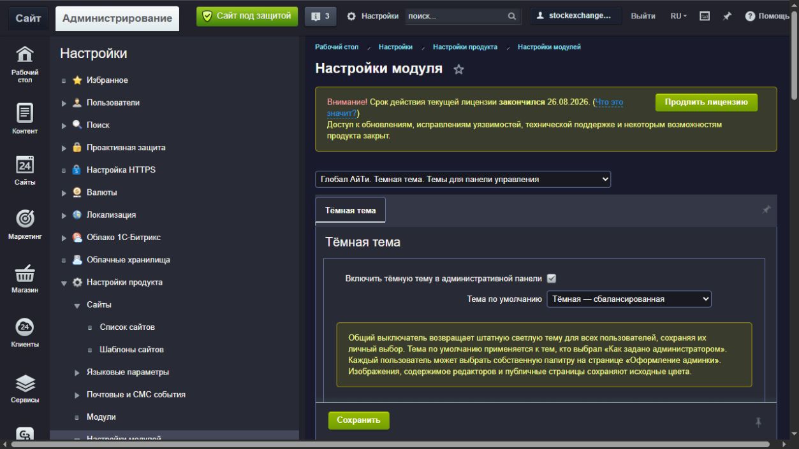The image size is (799, 449).
Task: Open Шаблоны сайтов in the menu tree
Action: pos(131,350)
